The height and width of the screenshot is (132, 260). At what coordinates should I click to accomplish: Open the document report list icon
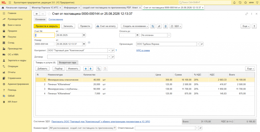166,26
